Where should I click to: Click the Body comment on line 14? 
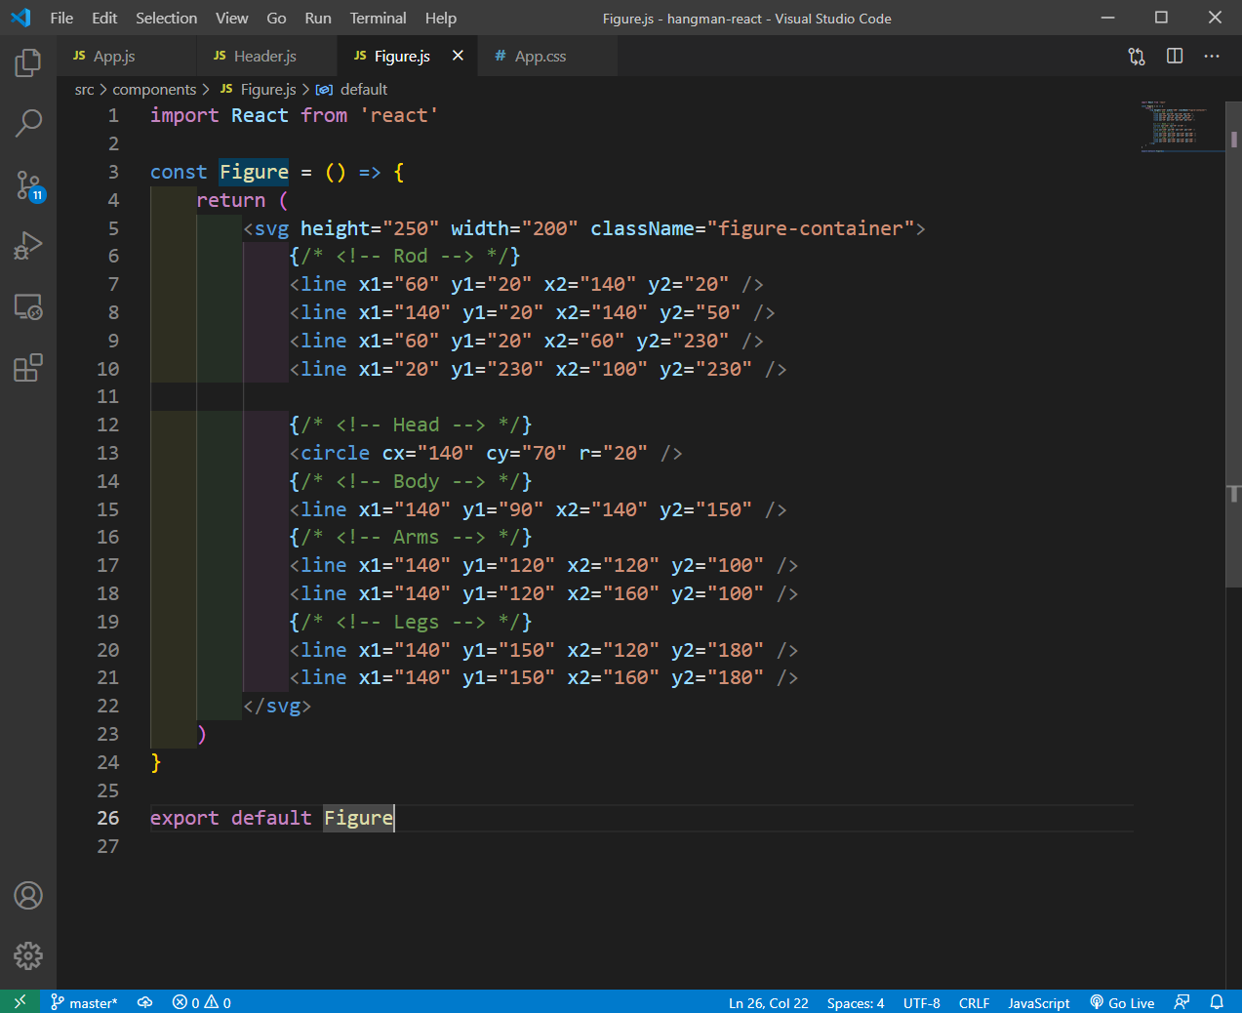click(x=411, y=481)
